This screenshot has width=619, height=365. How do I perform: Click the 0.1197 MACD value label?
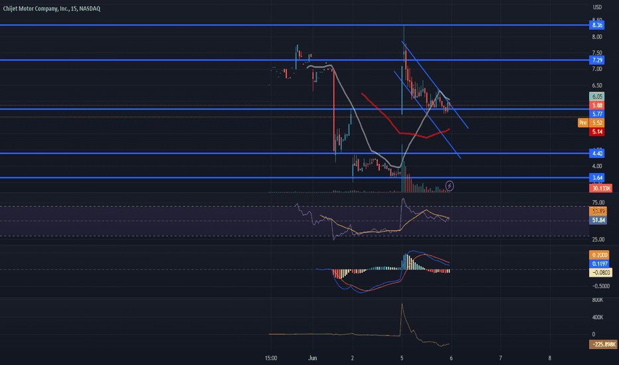pyautogui.click(x=599, y=263)
